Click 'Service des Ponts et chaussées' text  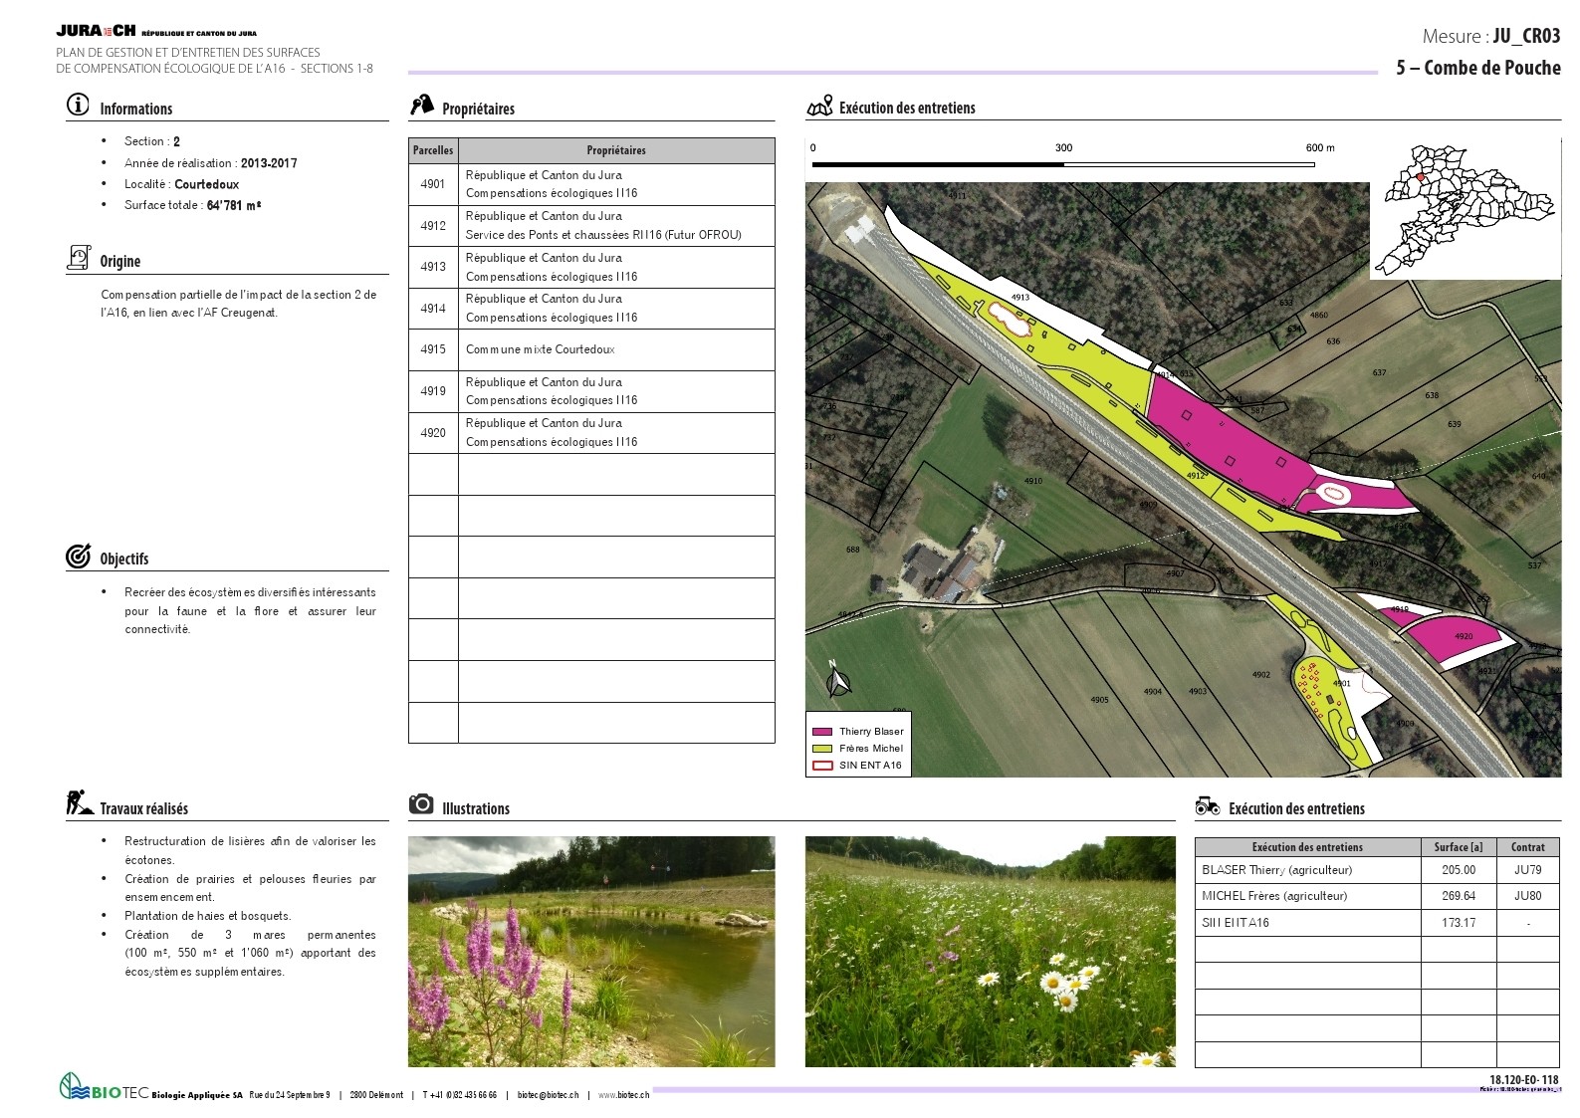click(x=544, y=235)
